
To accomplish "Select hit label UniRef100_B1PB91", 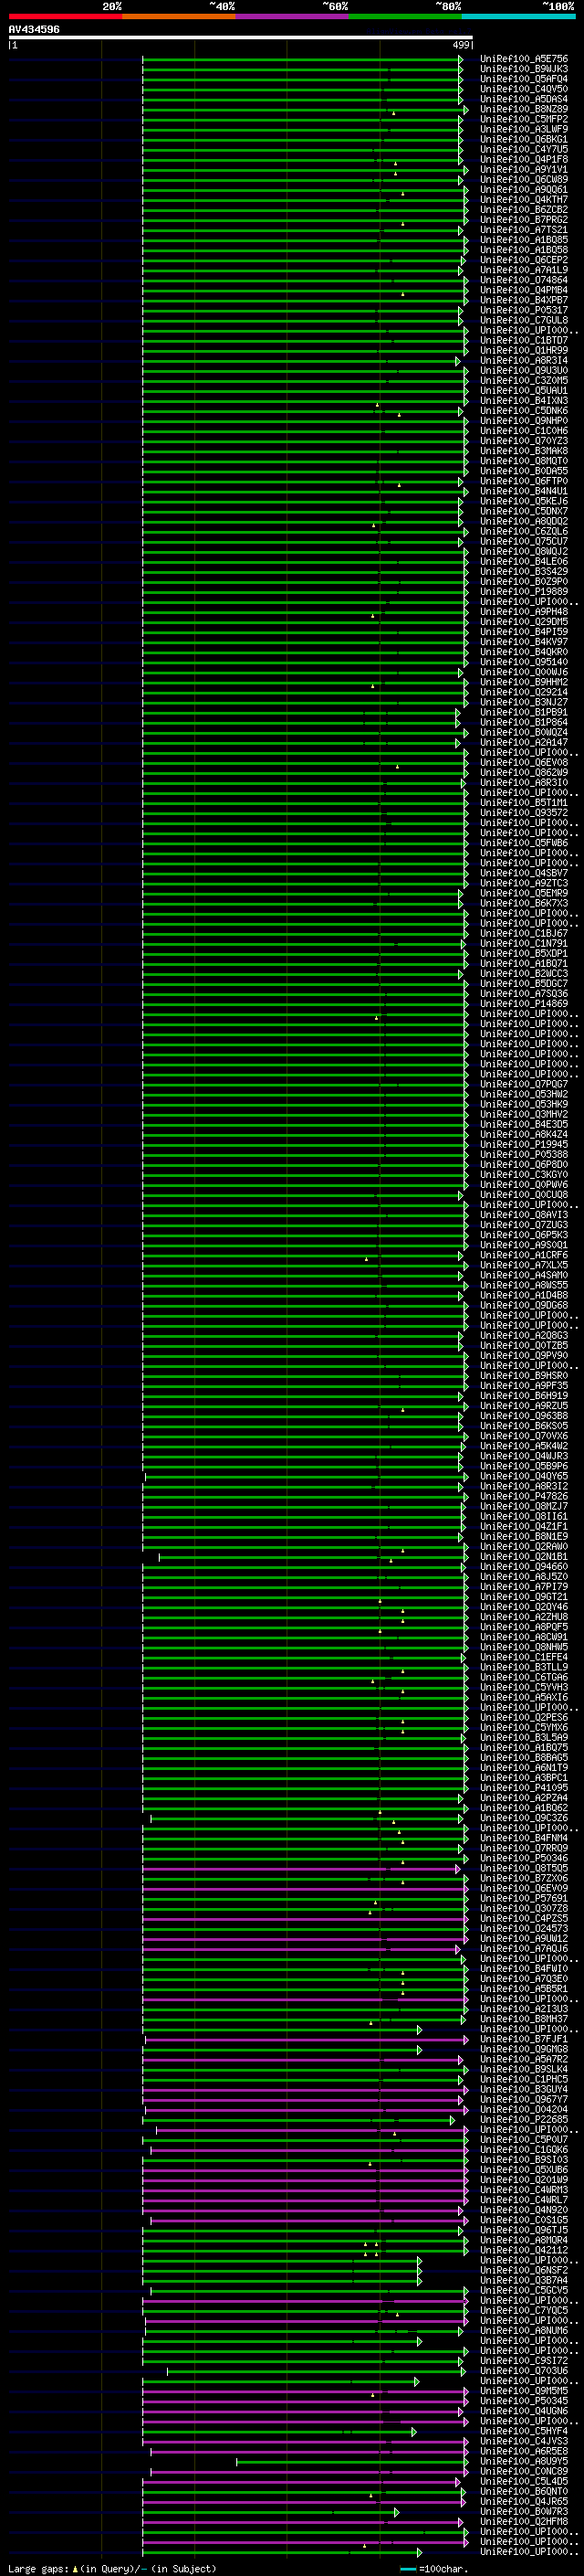I will tap(524, 712).
